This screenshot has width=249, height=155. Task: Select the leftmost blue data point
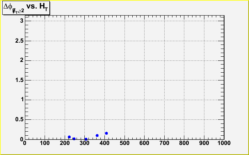point(69,137)
